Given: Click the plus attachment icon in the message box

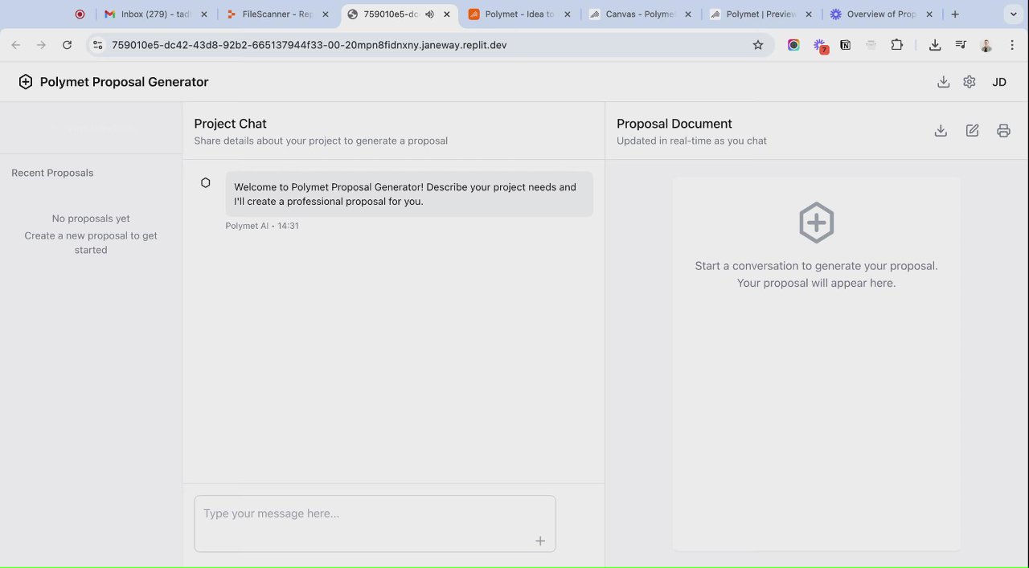Looking at the screenshot, I should tap(540, 541).
